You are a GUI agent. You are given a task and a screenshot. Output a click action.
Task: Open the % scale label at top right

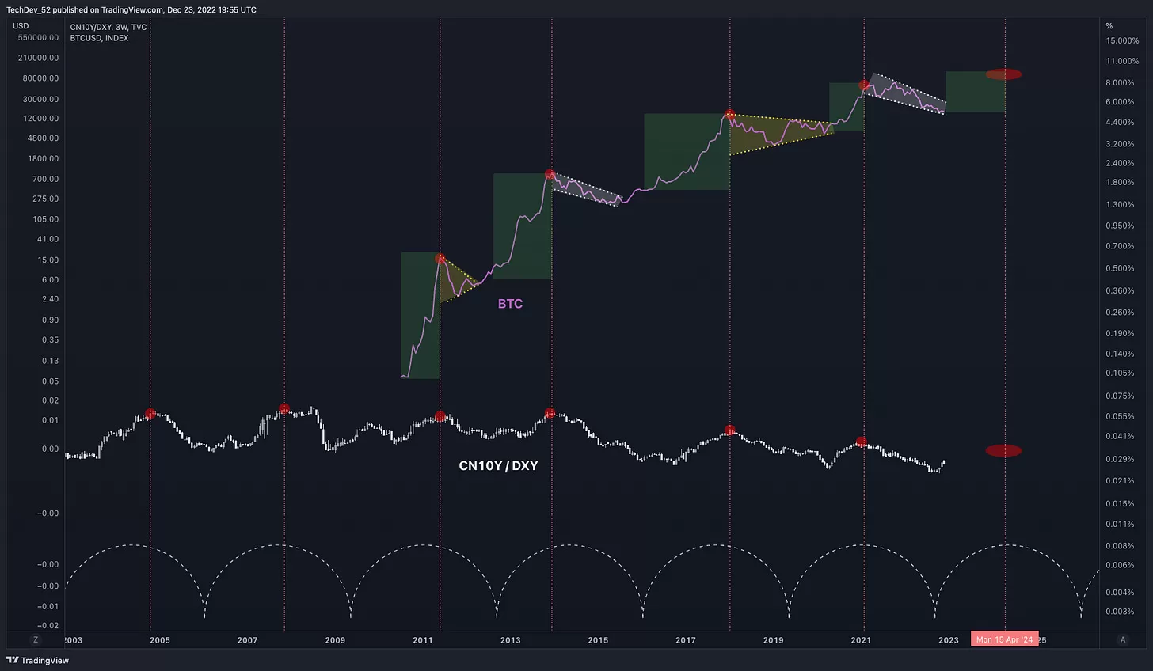tap(1109, 26)
